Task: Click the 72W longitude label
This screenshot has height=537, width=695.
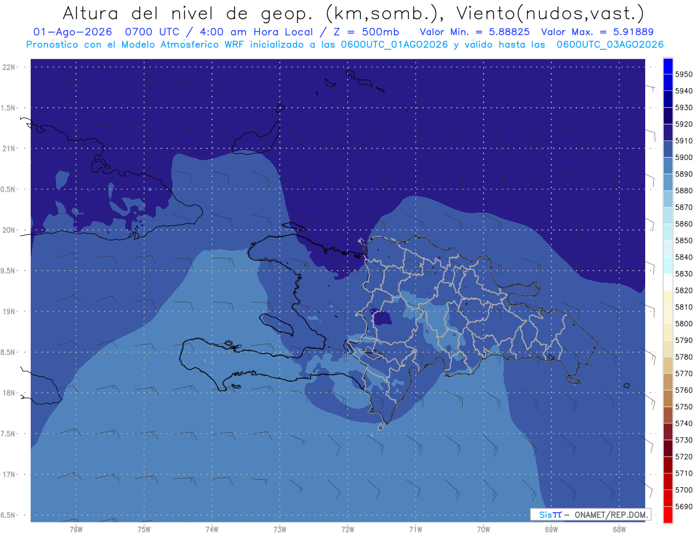Action: [x=348, y=529]
